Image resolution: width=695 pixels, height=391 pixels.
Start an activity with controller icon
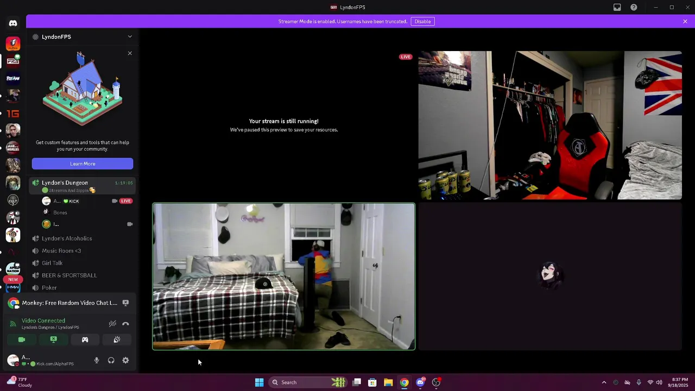[x=85, y=339]
